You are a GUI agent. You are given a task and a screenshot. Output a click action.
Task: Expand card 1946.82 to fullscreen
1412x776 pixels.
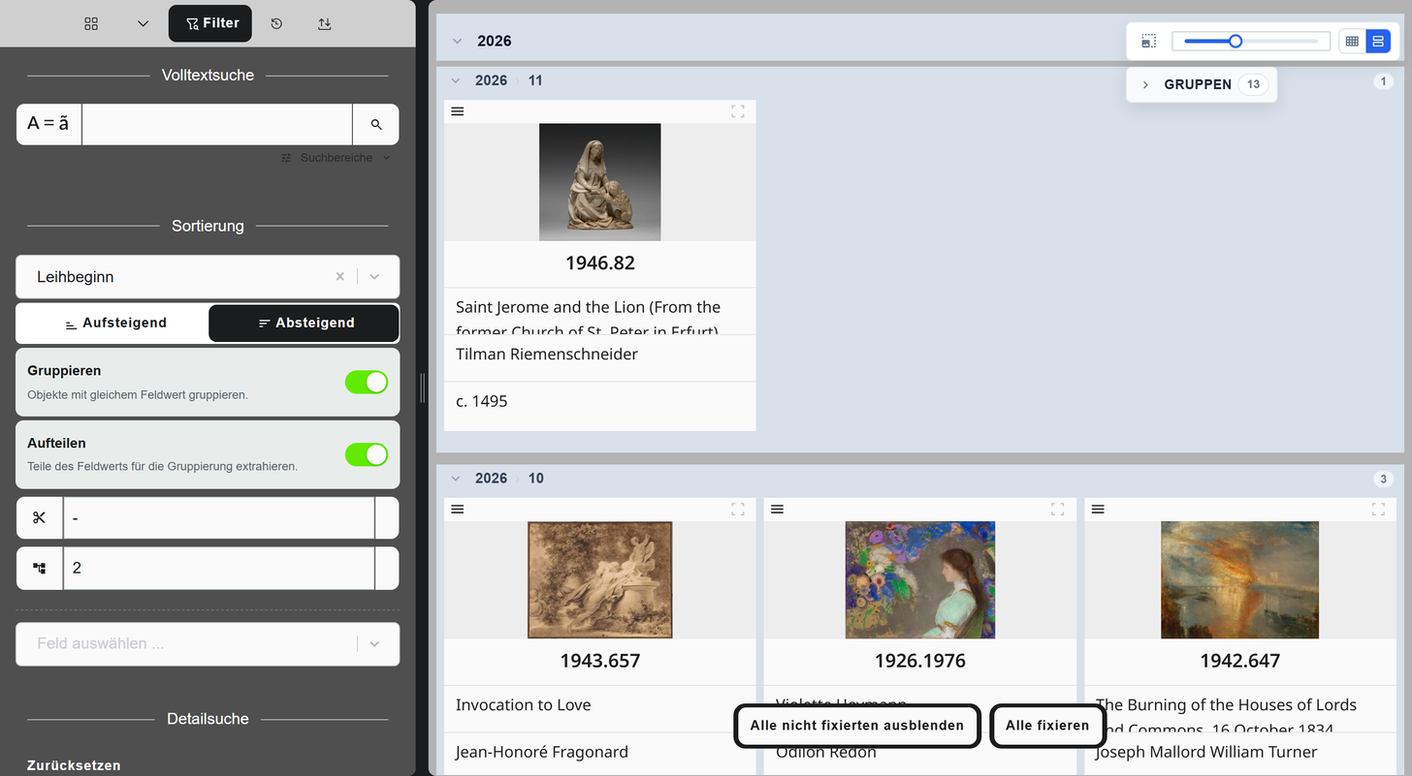(738, 111)
